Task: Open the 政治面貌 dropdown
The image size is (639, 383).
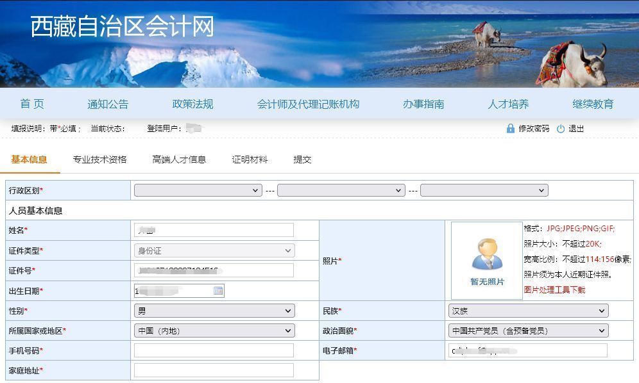Action: (x=528, y=331)
